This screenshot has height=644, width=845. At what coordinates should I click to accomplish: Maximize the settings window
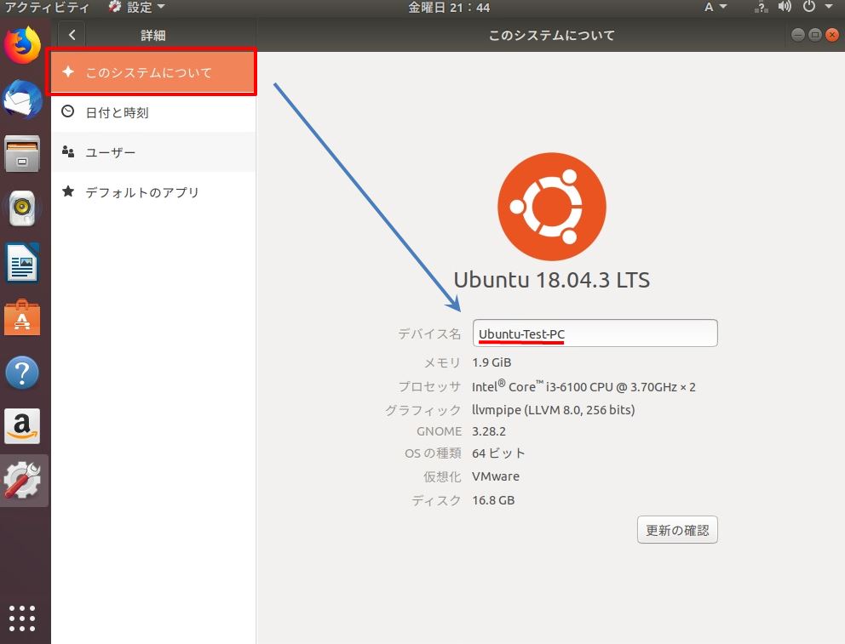pos(815,35)
